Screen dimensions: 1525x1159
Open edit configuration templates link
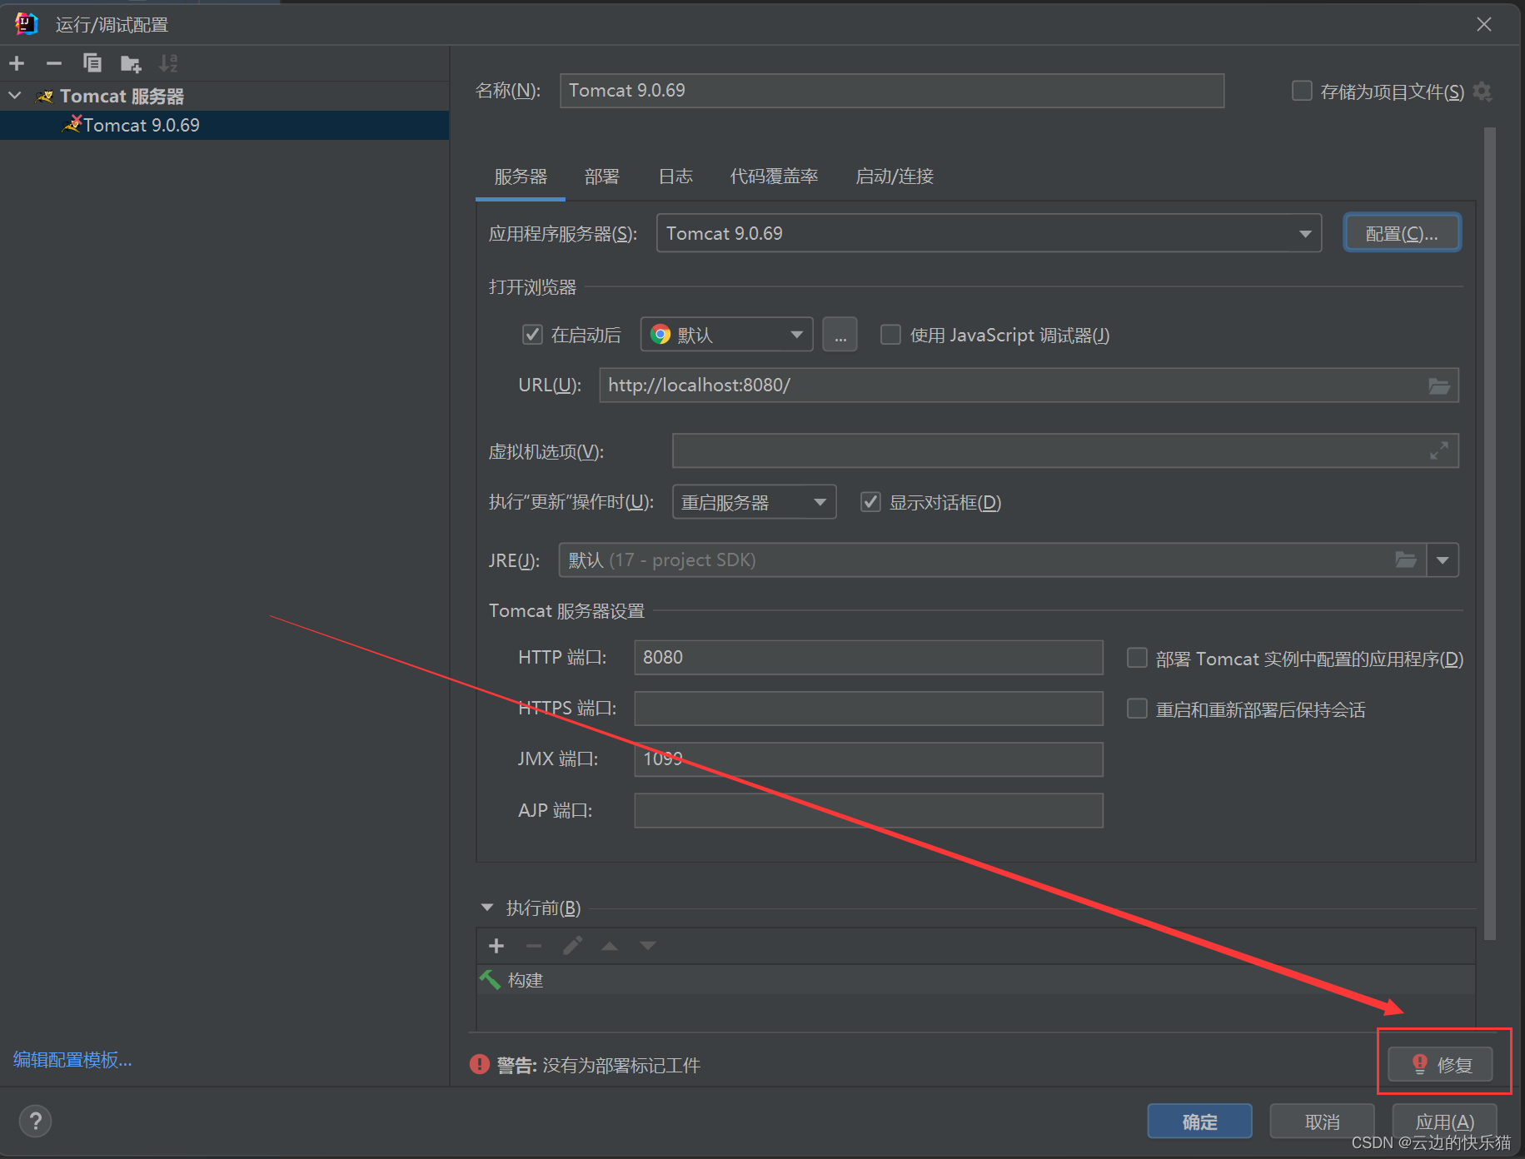pyautogui.click(x=72, y=1059)
